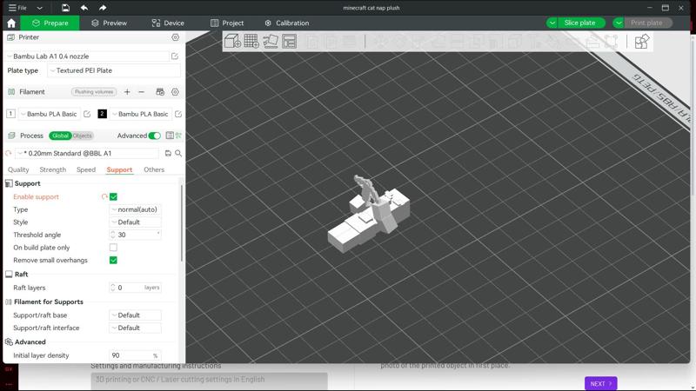
Task: Search process settings with magnifier icon
Action: pos(178,154)
